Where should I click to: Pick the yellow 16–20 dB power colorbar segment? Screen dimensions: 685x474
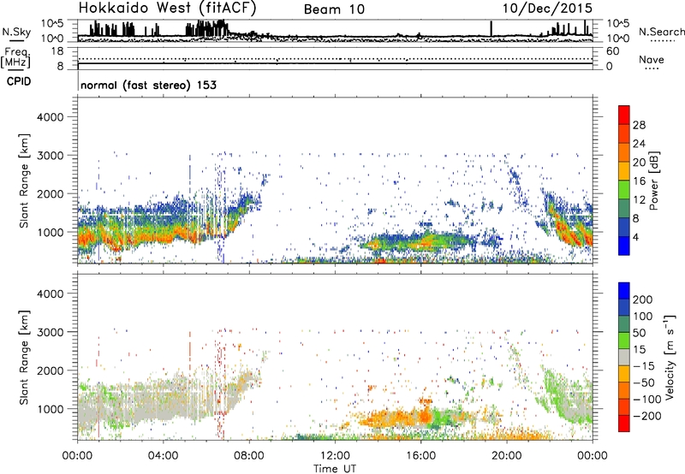click(x=624, y=171)
